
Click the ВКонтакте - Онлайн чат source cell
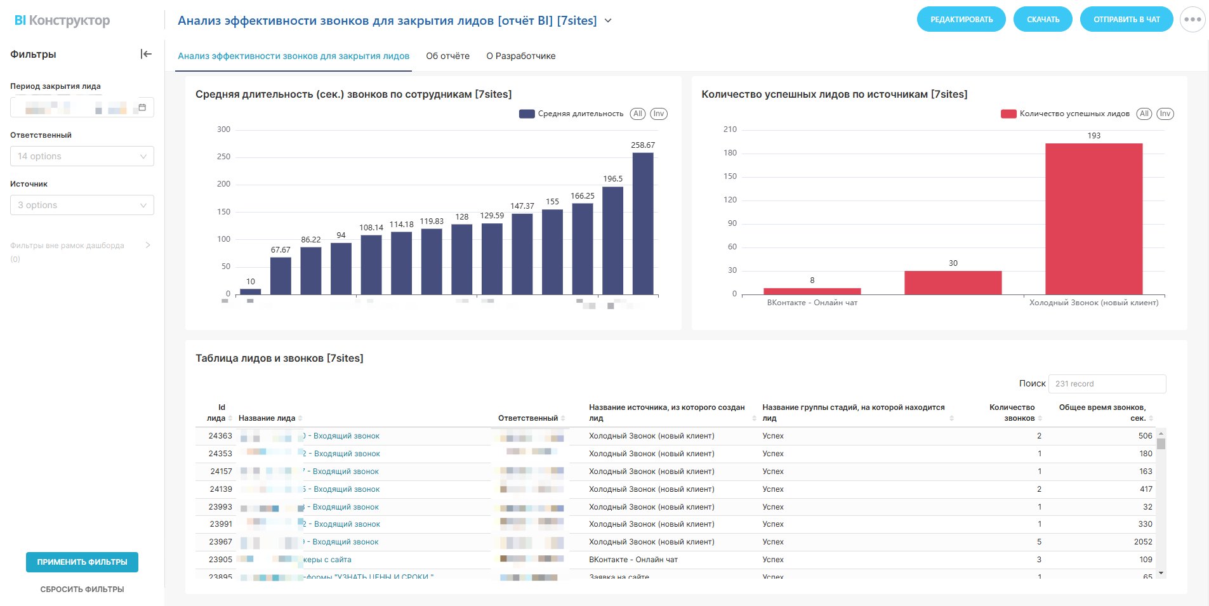[633, 560]
